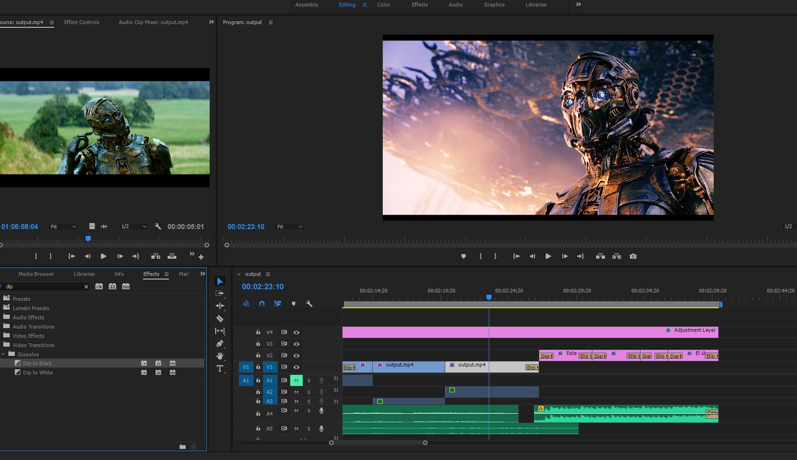The image size is (797, 460).
Task: Open timeline display settings wrench
Action: 309,304
